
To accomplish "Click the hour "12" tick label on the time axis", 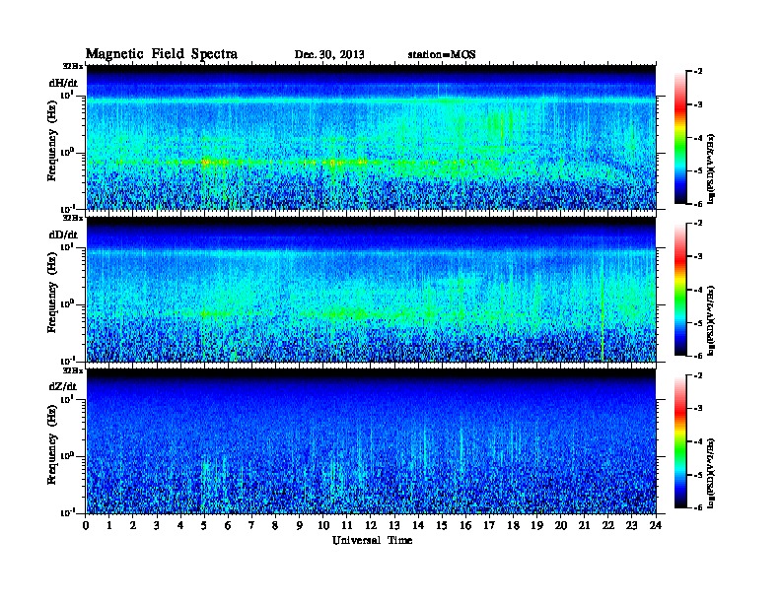I will (x=371, y=526).
